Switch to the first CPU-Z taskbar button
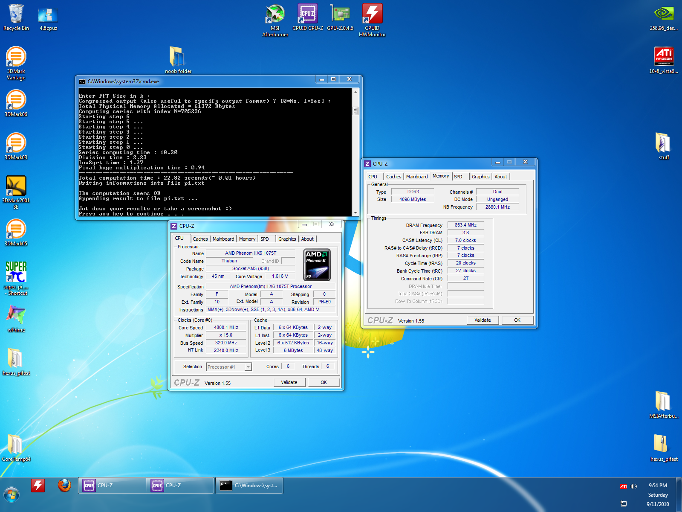The image size is (682, 512). pyautogui.click(x=112, y=486)
